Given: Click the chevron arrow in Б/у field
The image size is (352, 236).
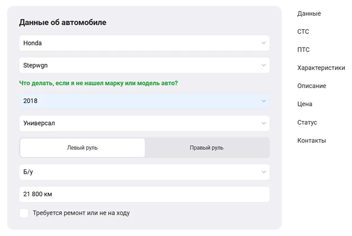Looking at the screenshot, I should [x=264, y=172].
